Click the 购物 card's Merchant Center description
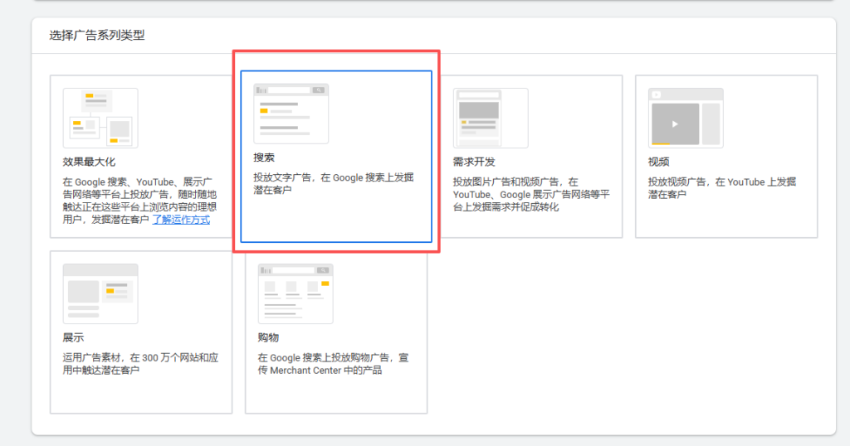Viewport: 850px width, 446px height. click(332, 364)
